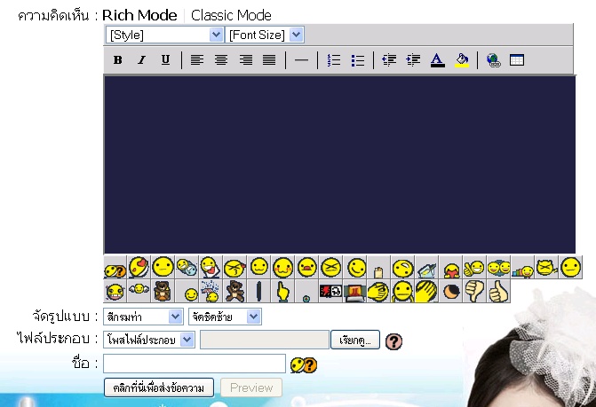Insert the two-smileys-together emoticon

[498, 268]
